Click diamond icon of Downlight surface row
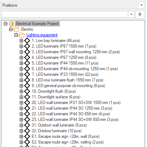The image size is (147, 147). click(27, 97)
